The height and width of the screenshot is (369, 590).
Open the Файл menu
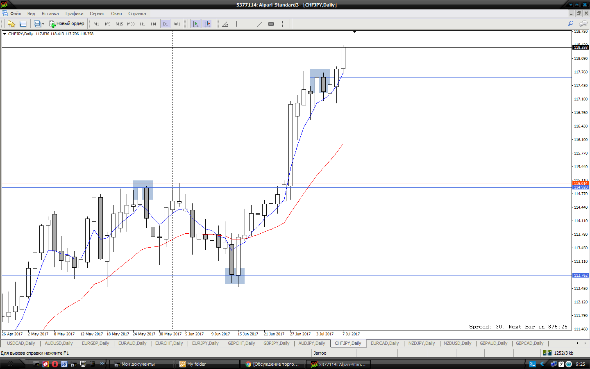16,14
